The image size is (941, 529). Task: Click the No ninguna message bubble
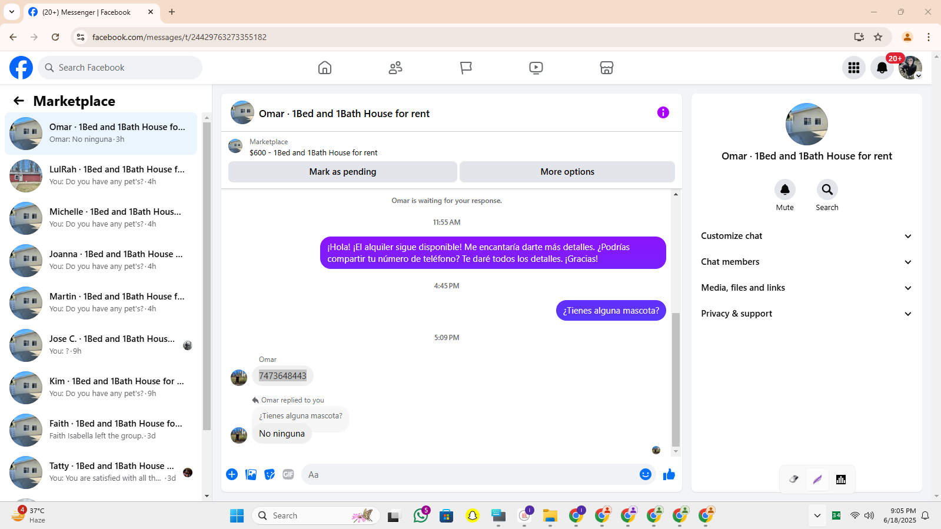click(x=282, y=434)
